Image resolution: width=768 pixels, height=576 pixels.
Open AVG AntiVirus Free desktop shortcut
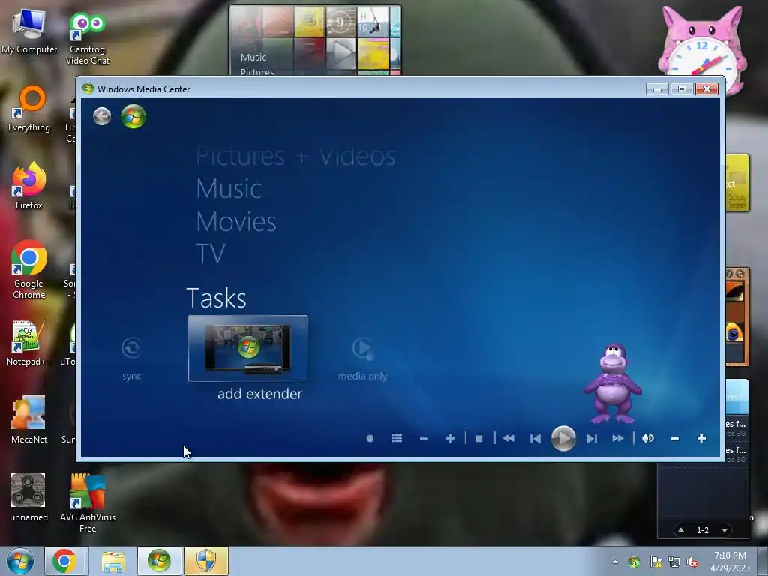pos(88,502)
